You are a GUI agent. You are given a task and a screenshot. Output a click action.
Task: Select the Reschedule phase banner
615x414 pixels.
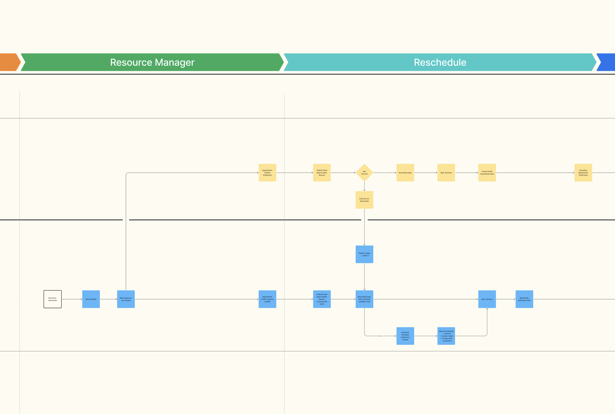440,62
